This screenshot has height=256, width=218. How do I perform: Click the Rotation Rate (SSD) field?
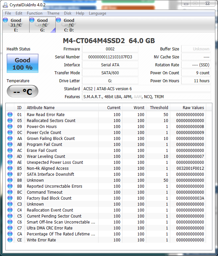click(x=196, y=65)
